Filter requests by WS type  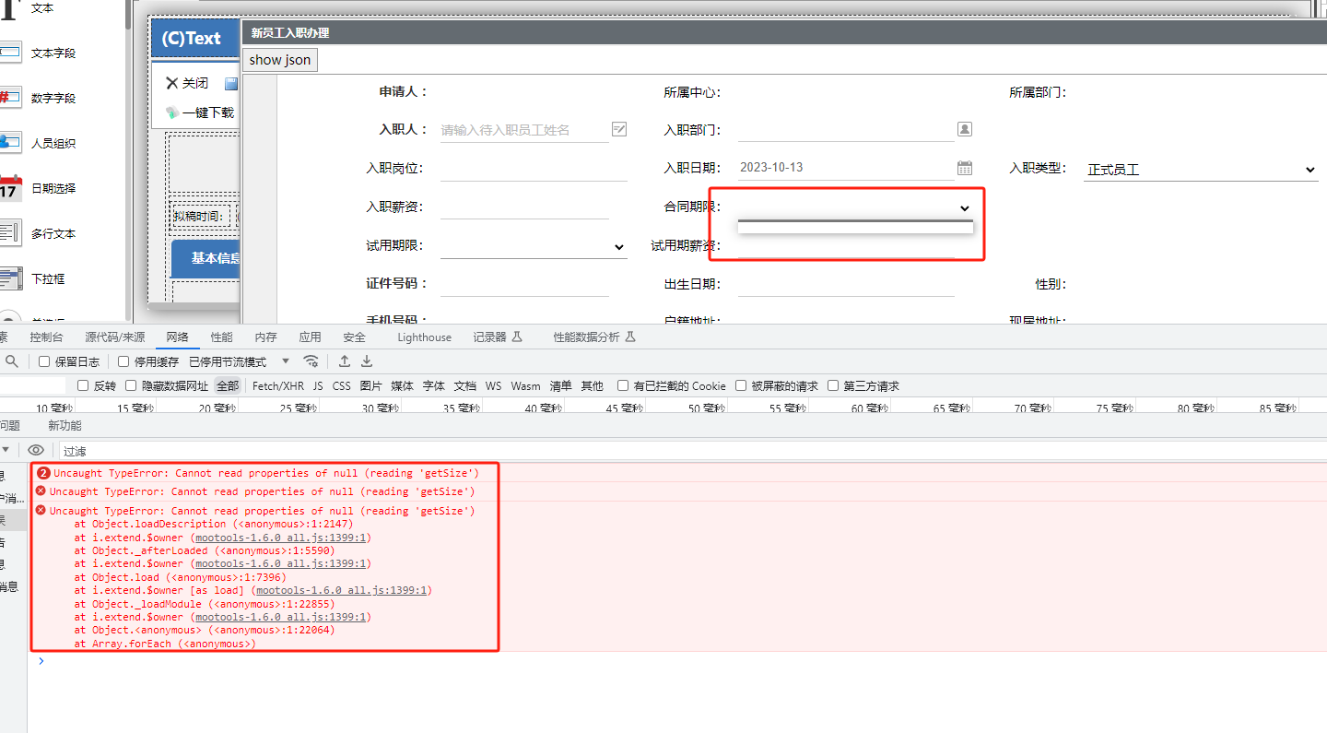coord(494,385)
